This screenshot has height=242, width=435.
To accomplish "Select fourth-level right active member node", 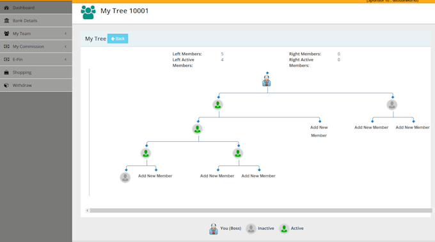I will tap(238, 153).
